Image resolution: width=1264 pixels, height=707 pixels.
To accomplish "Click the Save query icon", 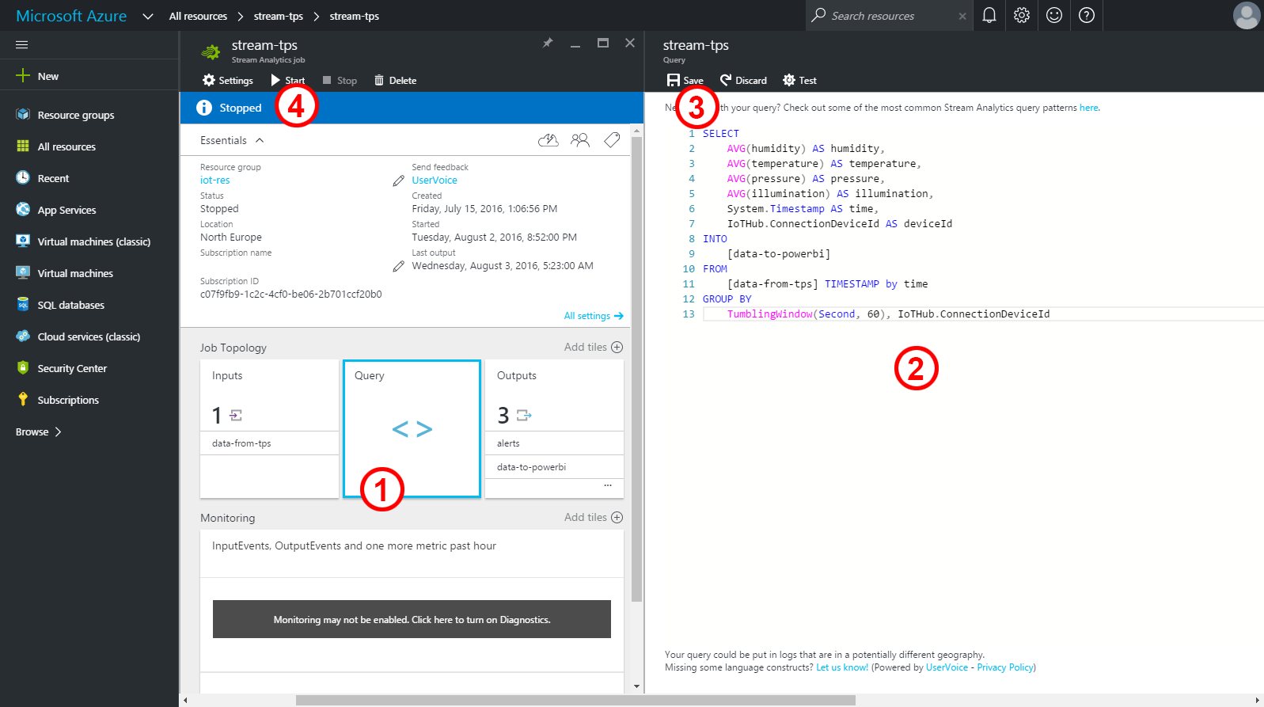I will 674,80.
